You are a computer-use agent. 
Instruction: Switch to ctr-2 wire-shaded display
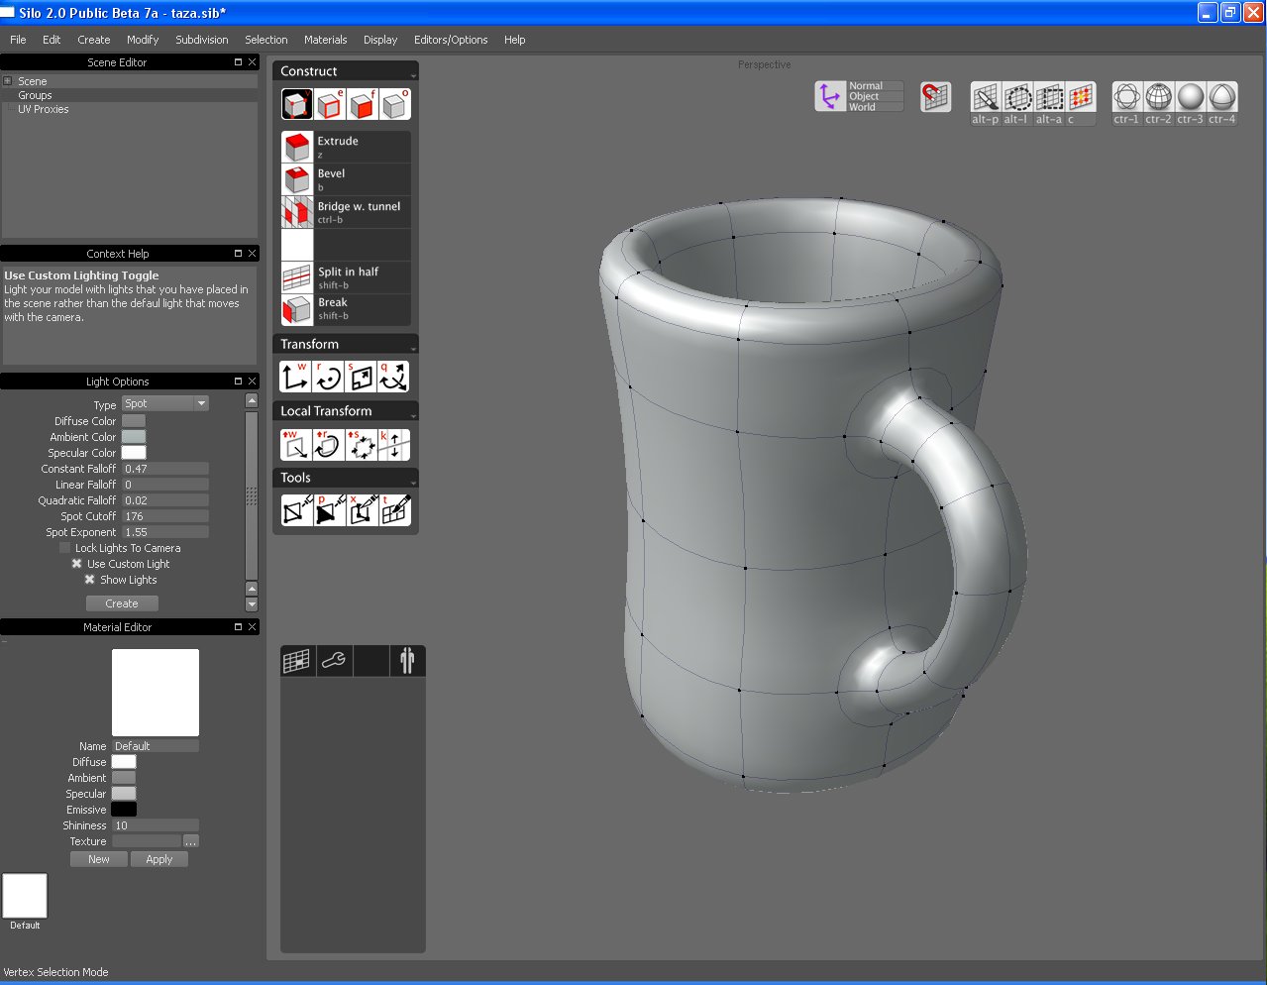coord(1159,97)
